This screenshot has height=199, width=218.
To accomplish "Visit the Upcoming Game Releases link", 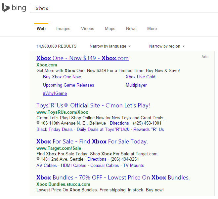I will pyautogui.click(x=68, y=85).
